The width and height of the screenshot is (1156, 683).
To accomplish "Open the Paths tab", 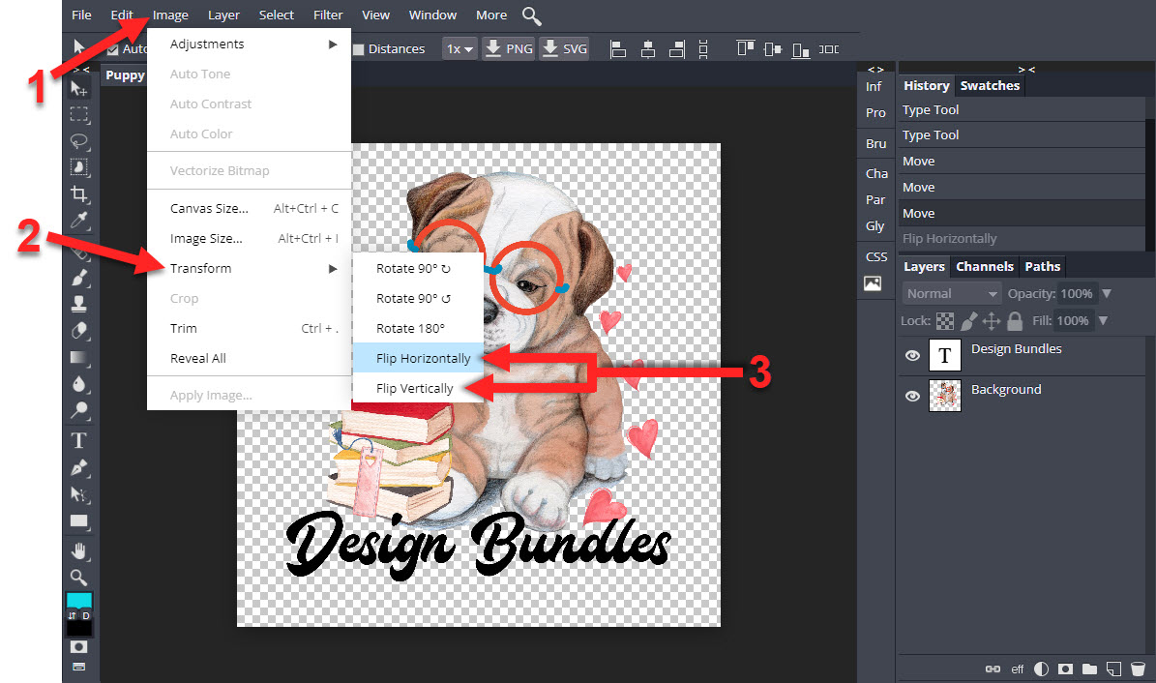I will point(1043,266).
